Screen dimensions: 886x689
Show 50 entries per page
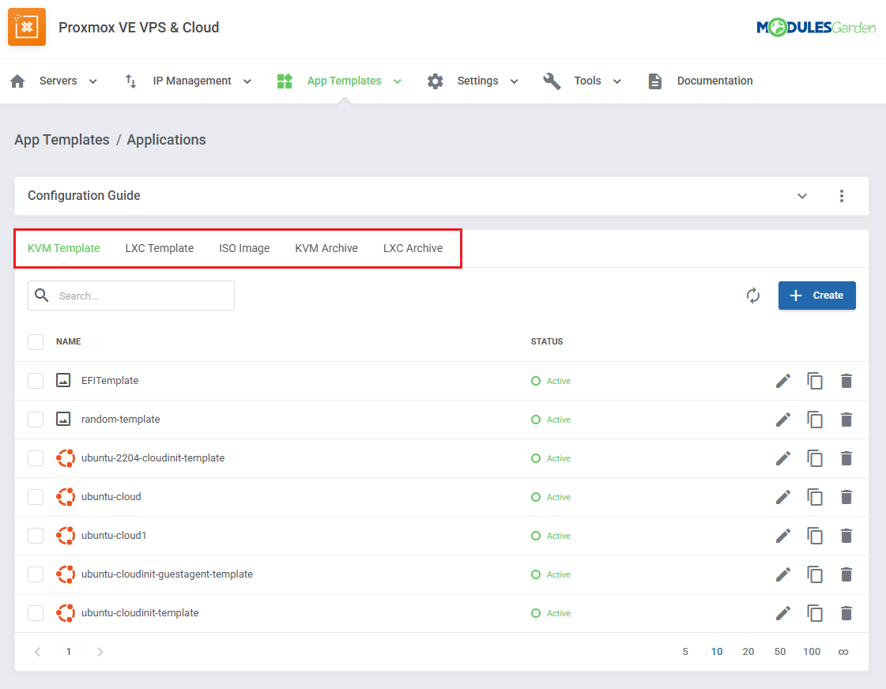point(780,652)
